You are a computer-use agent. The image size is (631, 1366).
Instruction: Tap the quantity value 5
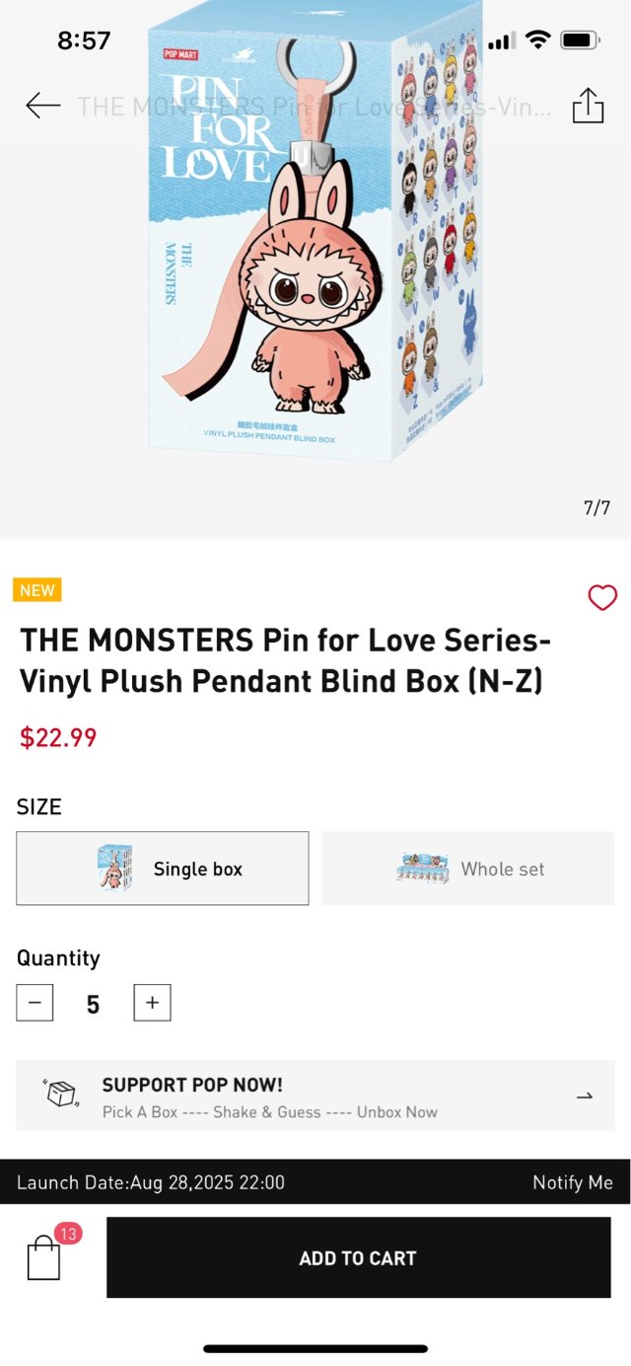pos(93,1004)
